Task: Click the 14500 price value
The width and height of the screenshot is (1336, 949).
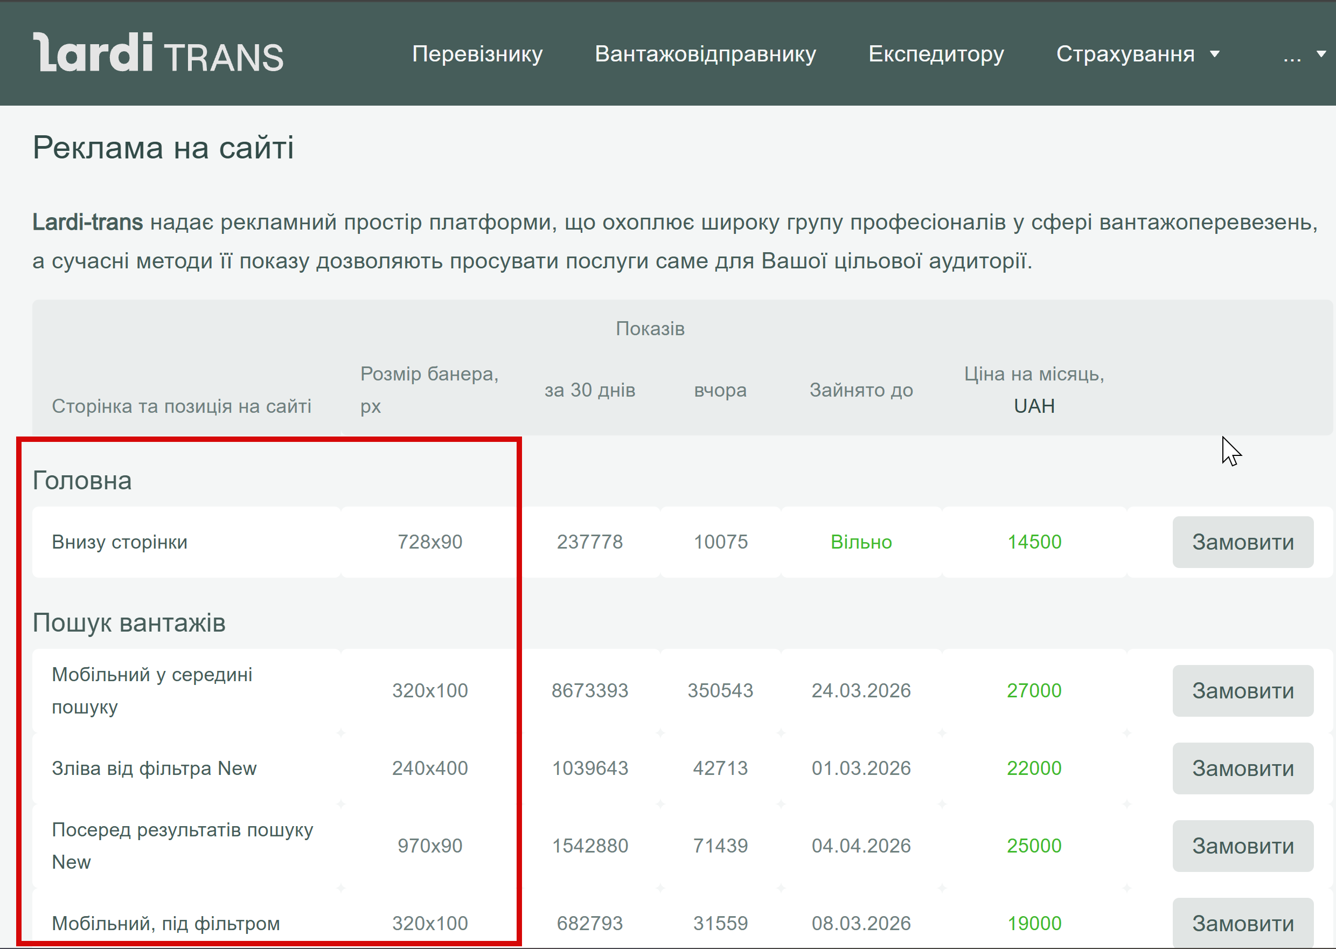Action: 1034,542
